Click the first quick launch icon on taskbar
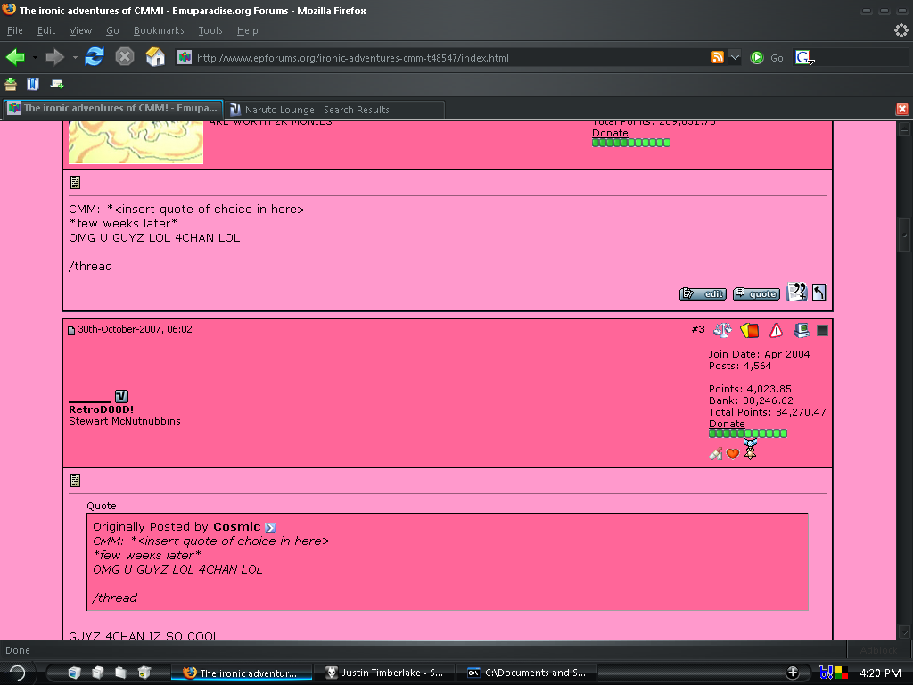 point(74,673)
